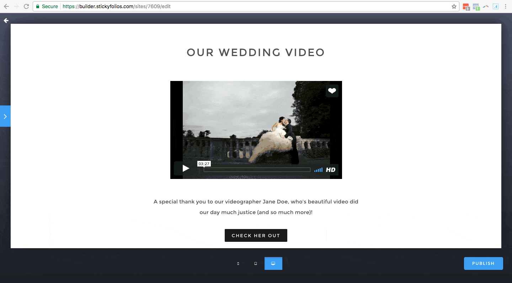This screenshot has height=283, width=512.
Task: View the Secure site padlock info
Action: coord(47,6)
